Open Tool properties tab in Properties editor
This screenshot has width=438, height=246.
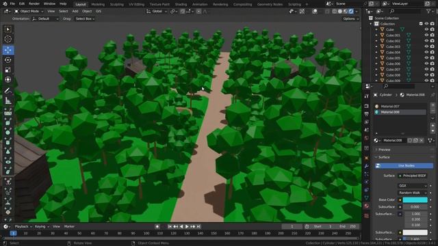pos(367,96)
